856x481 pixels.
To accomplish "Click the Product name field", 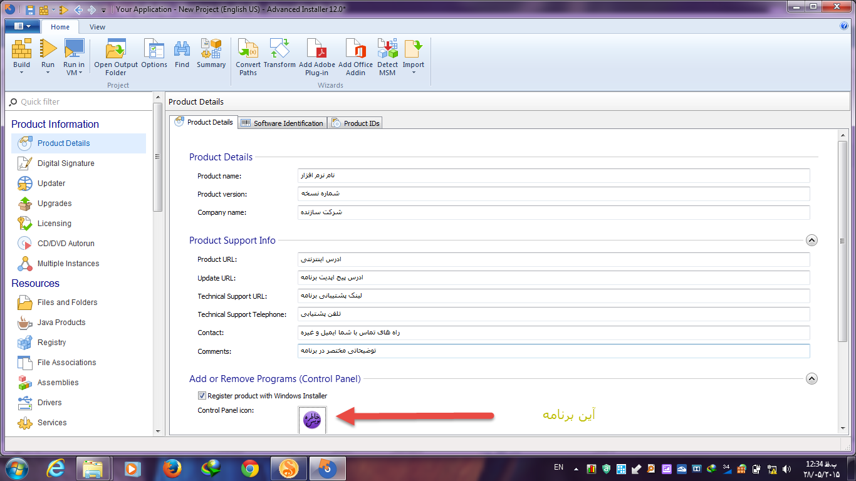I will tap(554, 176).
